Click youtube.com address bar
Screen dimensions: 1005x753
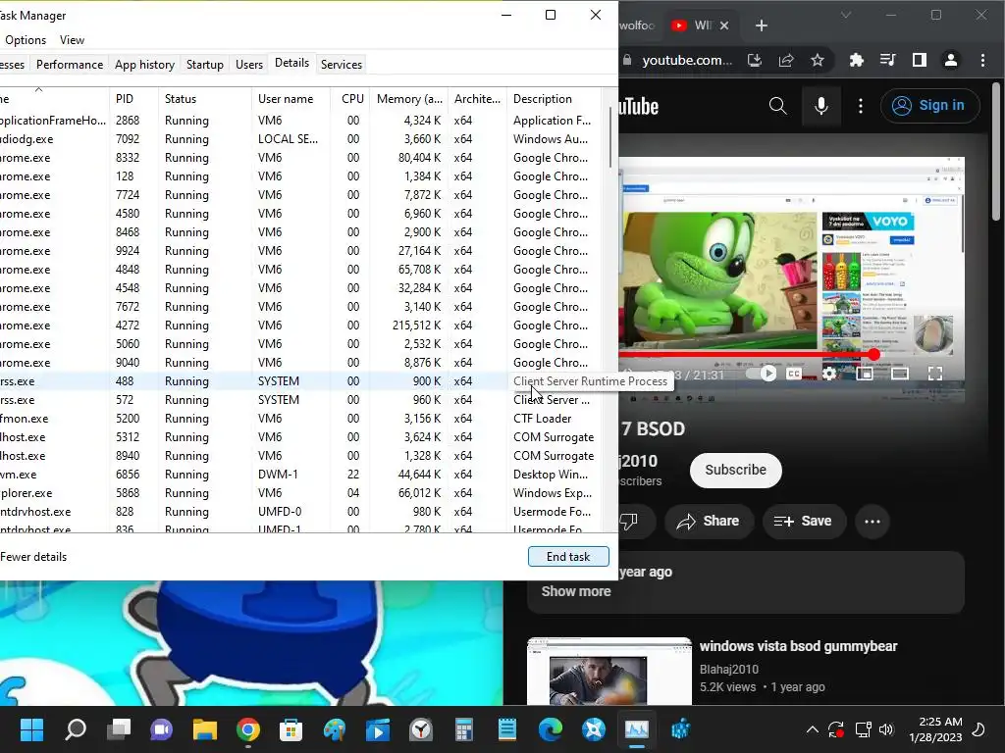(x=686, y=60)
